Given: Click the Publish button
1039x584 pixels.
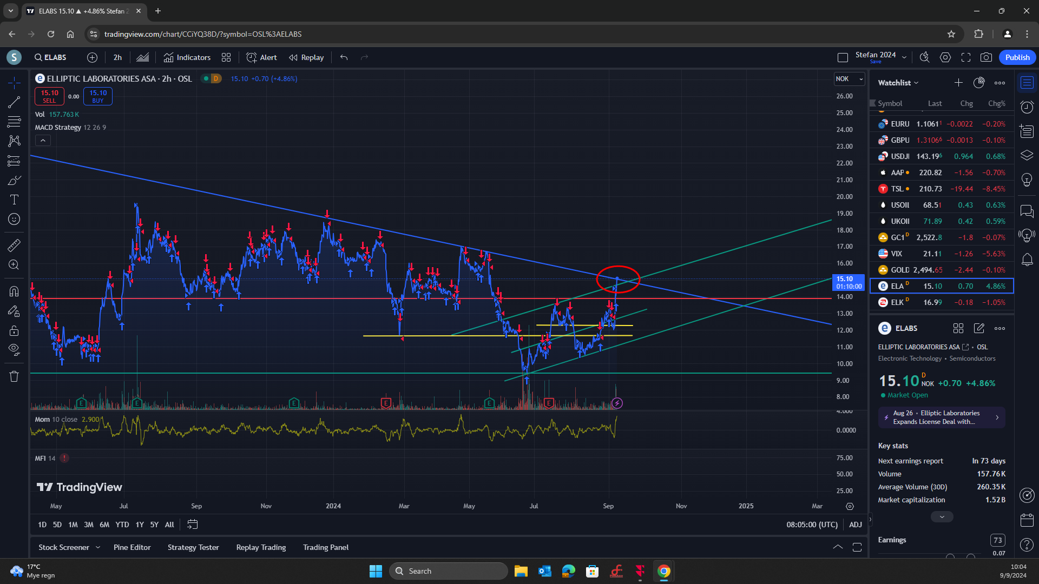Looking at the screenshot, I should (1017, 57).
